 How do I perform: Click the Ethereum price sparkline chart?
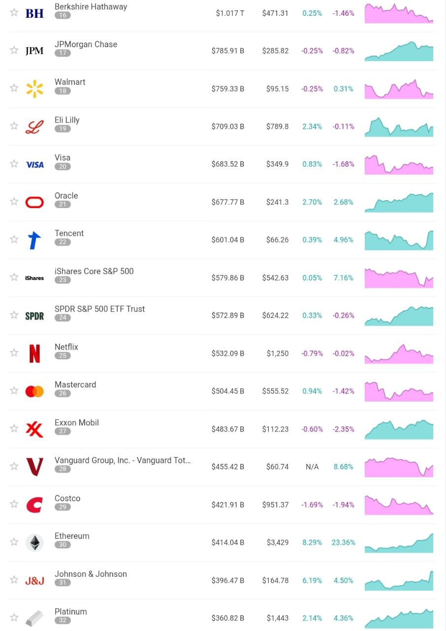pos(399,543)
